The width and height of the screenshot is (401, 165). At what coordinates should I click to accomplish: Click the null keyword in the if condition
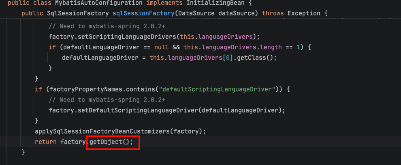click(x=161, y=47)
